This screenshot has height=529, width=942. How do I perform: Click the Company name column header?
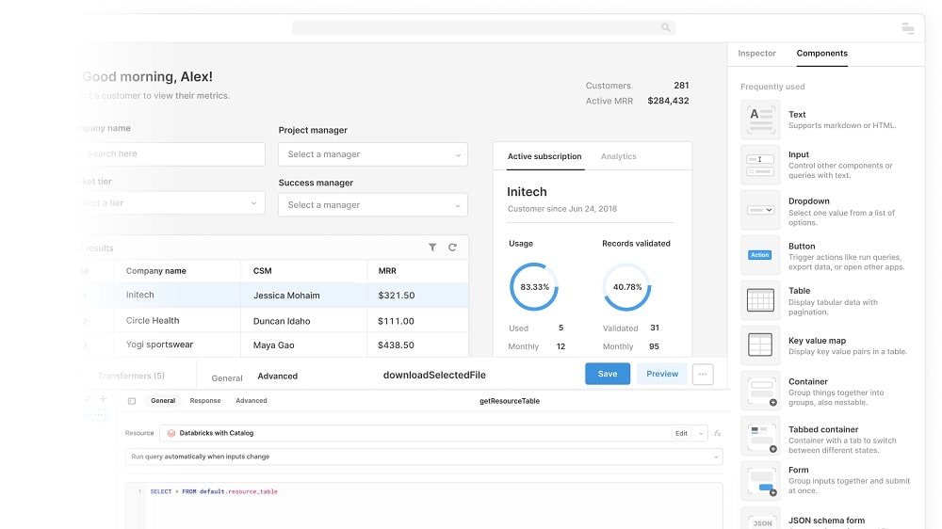[x=156, y=271]
